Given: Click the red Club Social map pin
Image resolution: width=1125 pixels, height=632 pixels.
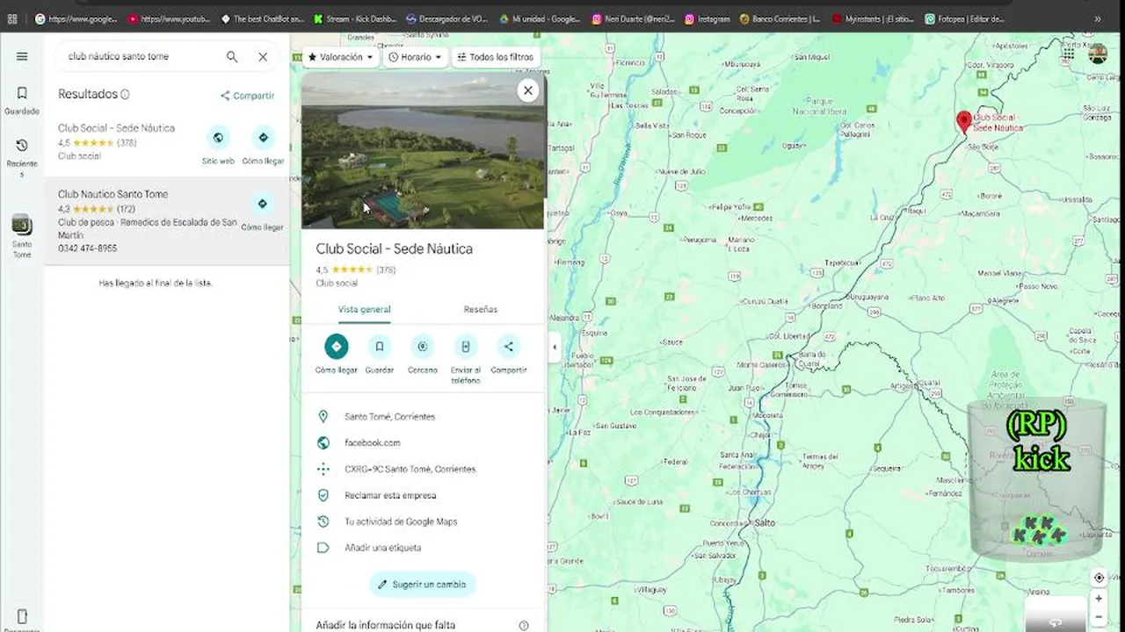Looking at the screenshot, I should click(x=963, y=122).
